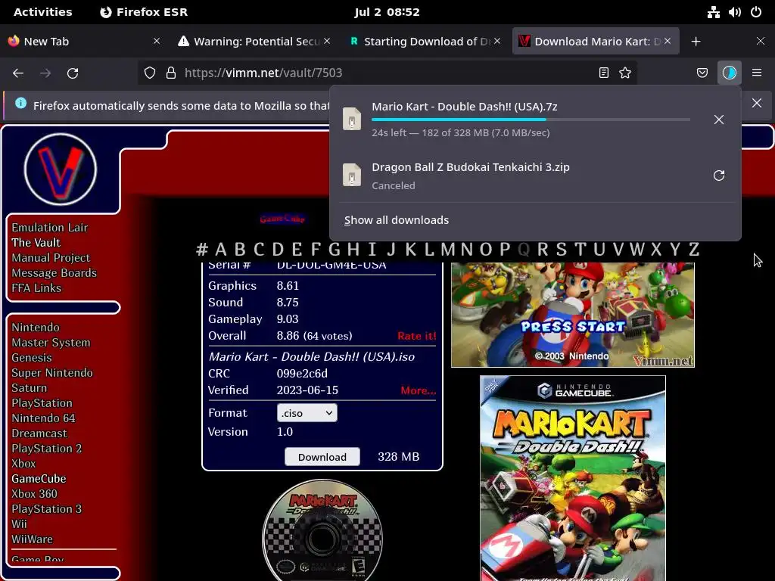The height and width of the screenshot is (581, 775).
Task: Expand the Format .ciso dropdown
Action: 307,413
